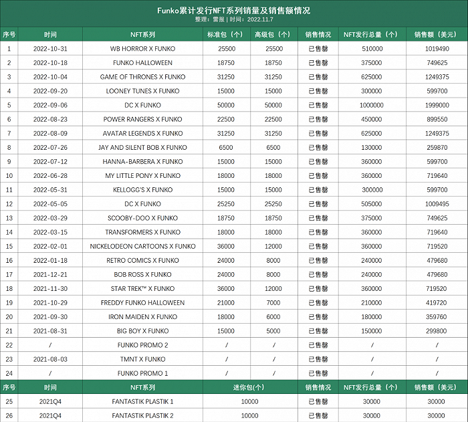This screenshot has height=422, width=468.
Task: Select the 'FANTASTIK PLASTIK 2' cell
Action: pyautogui.click(x=142, y=416)
